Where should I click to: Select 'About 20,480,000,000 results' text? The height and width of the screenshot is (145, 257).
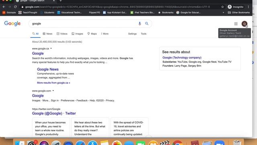(x=57, y=42)
